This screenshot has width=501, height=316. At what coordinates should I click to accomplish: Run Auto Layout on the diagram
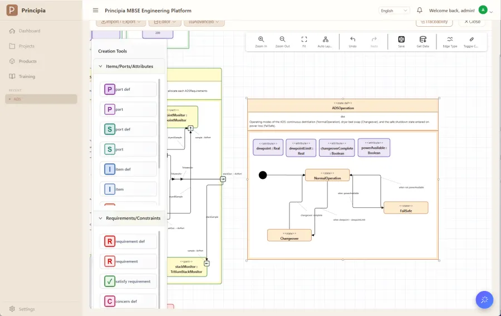[325, 42]
